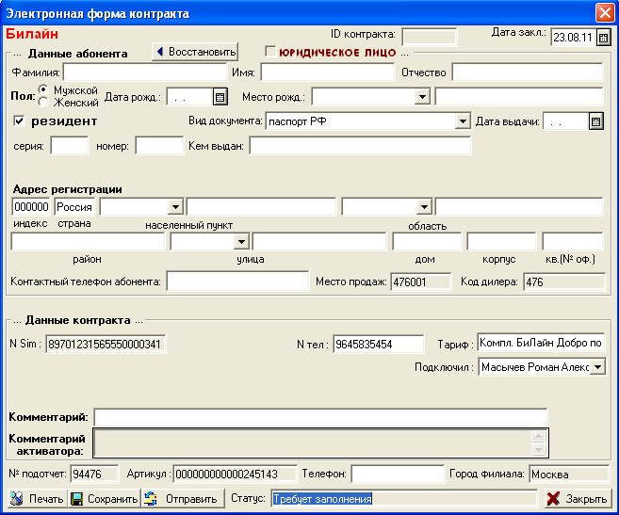
Task: Click the Печать printer icon
Action: tap(17, 499)
